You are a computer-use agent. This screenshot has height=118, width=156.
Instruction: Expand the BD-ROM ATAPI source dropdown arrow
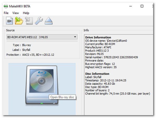(75, 37)
